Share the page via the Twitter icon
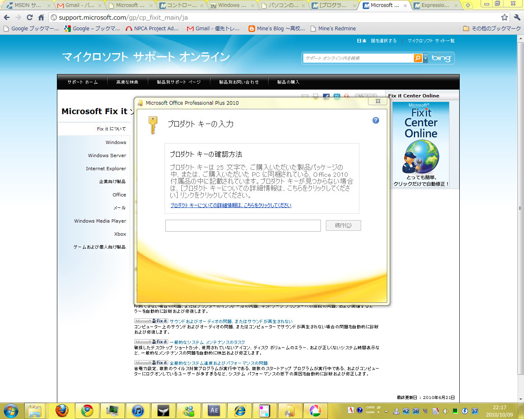Viewport: 524px width, 419px height. coord(337,96)
